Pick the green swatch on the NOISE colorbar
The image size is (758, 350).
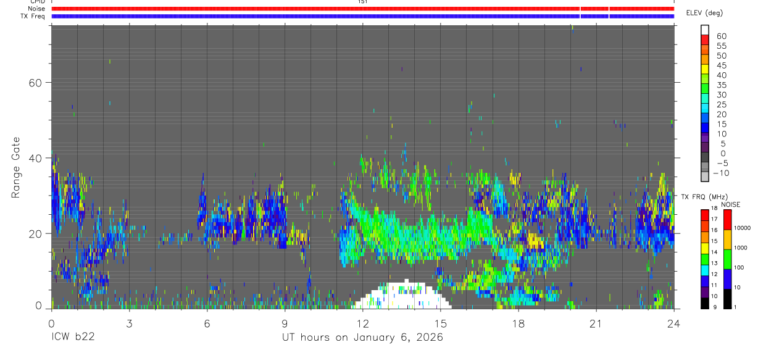click(727, 259)
